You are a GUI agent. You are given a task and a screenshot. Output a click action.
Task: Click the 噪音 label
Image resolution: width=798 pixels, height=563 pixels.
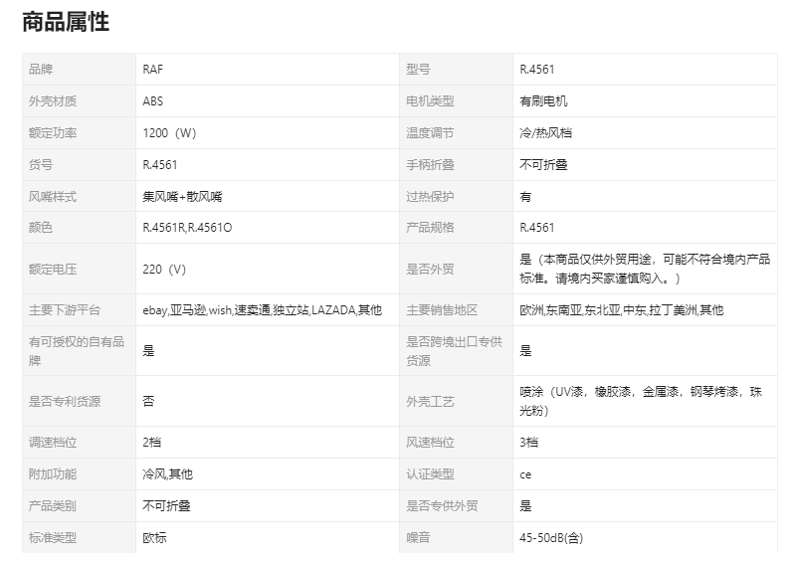tap(418, 537)
